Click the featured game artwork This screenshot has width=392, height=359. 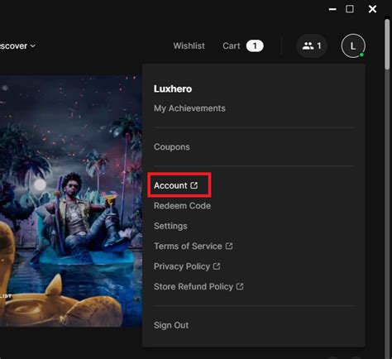click(x=71, y=201)
